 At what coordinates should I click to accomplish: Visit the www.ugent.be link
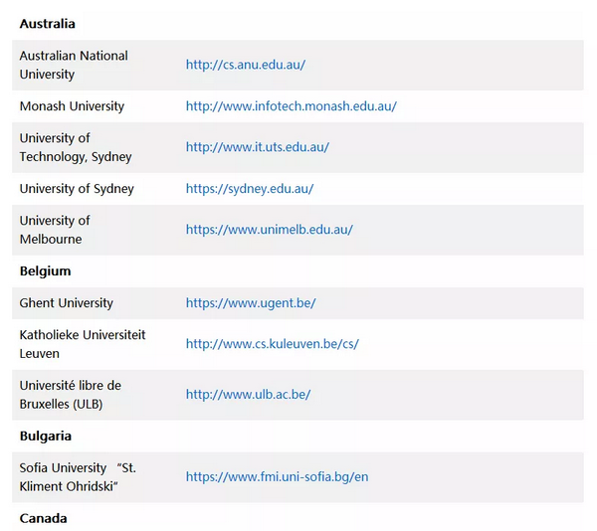point(251,303)
